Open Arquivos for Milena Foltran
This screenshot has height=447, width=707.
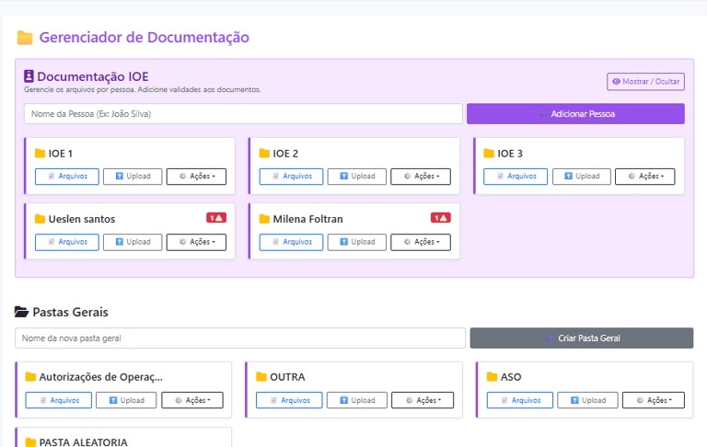click(291, 242)
